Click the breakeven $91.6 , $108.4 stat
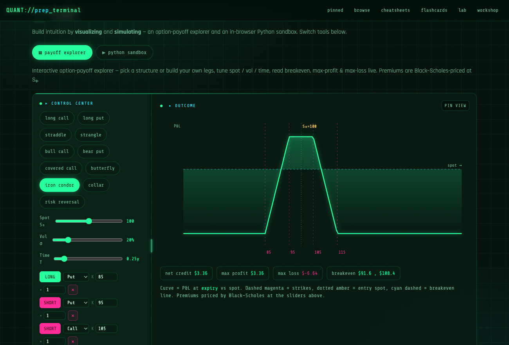 coord(363,273)
